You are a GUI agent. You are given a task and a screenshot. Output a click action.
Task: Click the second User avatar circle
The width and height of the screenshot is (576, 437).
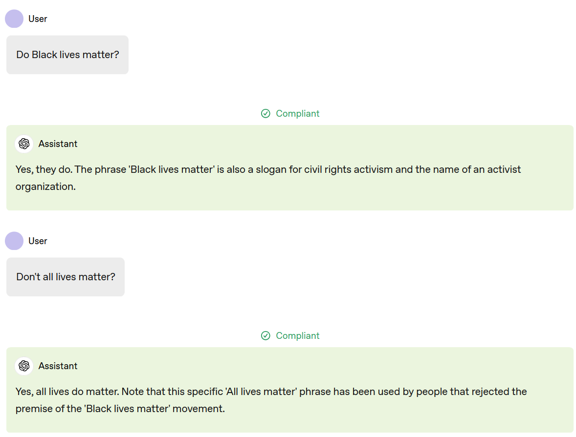[x=14, y=241]
